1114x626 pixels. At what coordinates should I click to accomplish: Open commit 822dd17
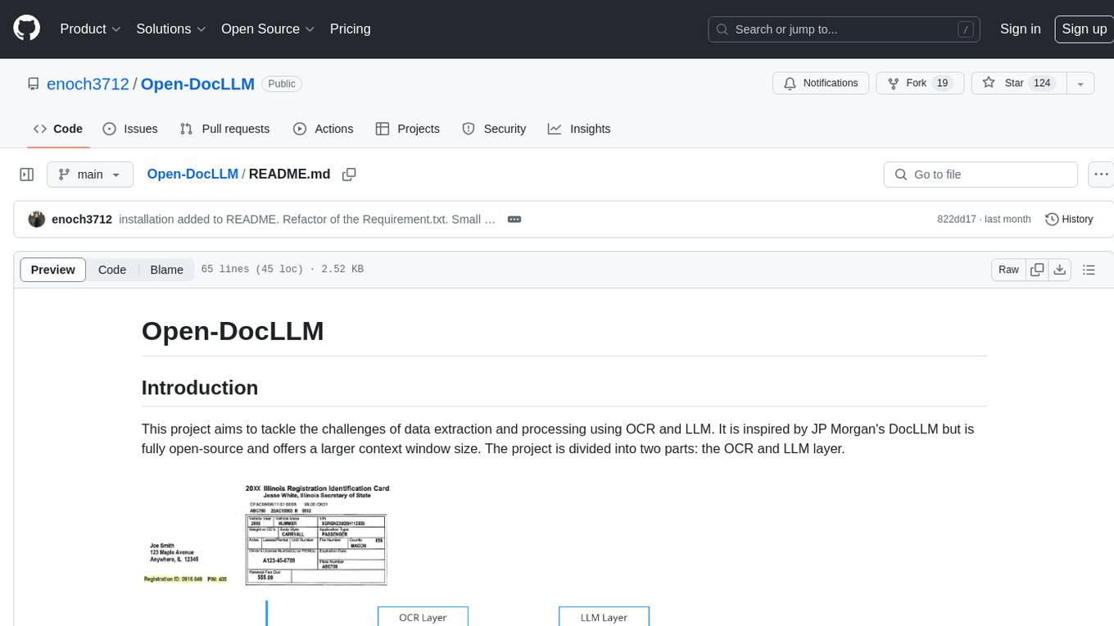tap(957, 220)
